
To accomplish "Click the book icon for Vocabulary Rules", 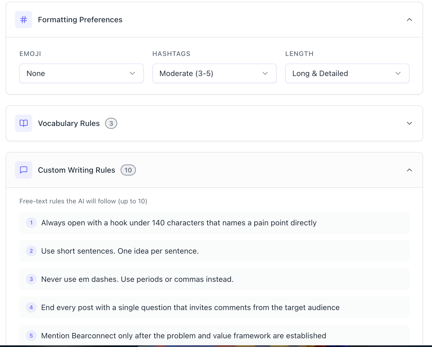I will (24, 123).
